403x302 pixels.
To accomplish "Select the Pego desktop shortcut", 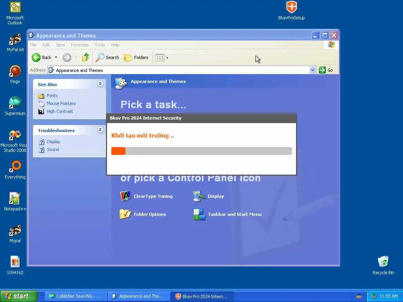I will [x=15, y=75].
